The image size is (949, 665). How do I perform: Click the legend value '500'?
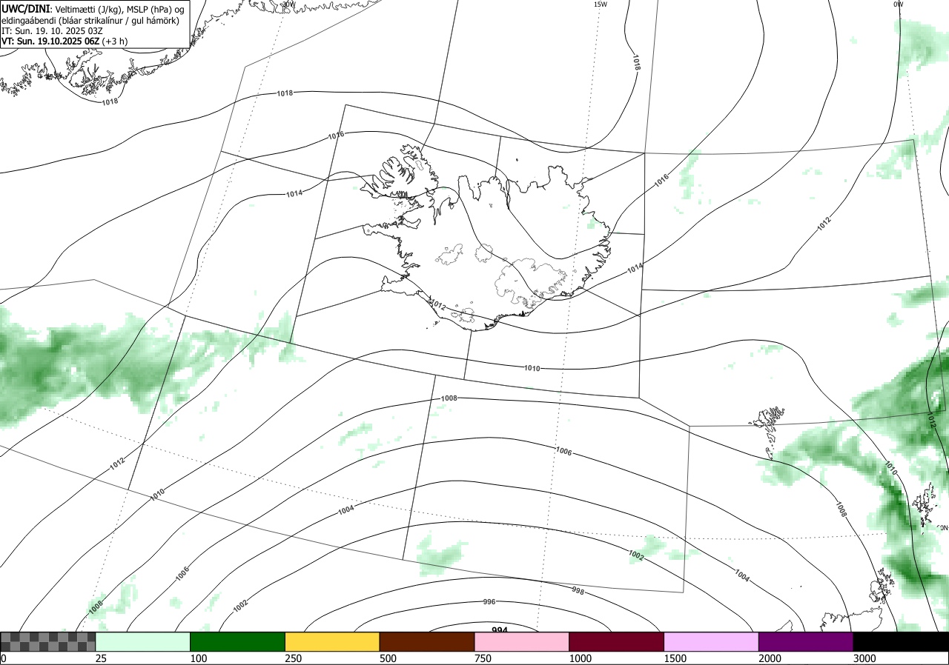[388, 658]
